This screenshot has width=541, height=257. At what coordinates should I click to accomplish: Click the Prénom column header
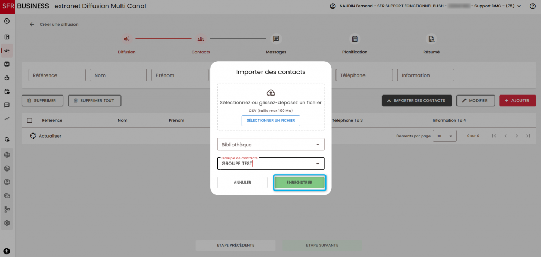[176, 120]
